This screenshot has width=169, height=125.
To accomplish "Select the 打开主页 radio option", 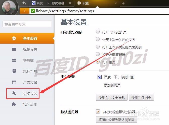I will click(98, 62).
